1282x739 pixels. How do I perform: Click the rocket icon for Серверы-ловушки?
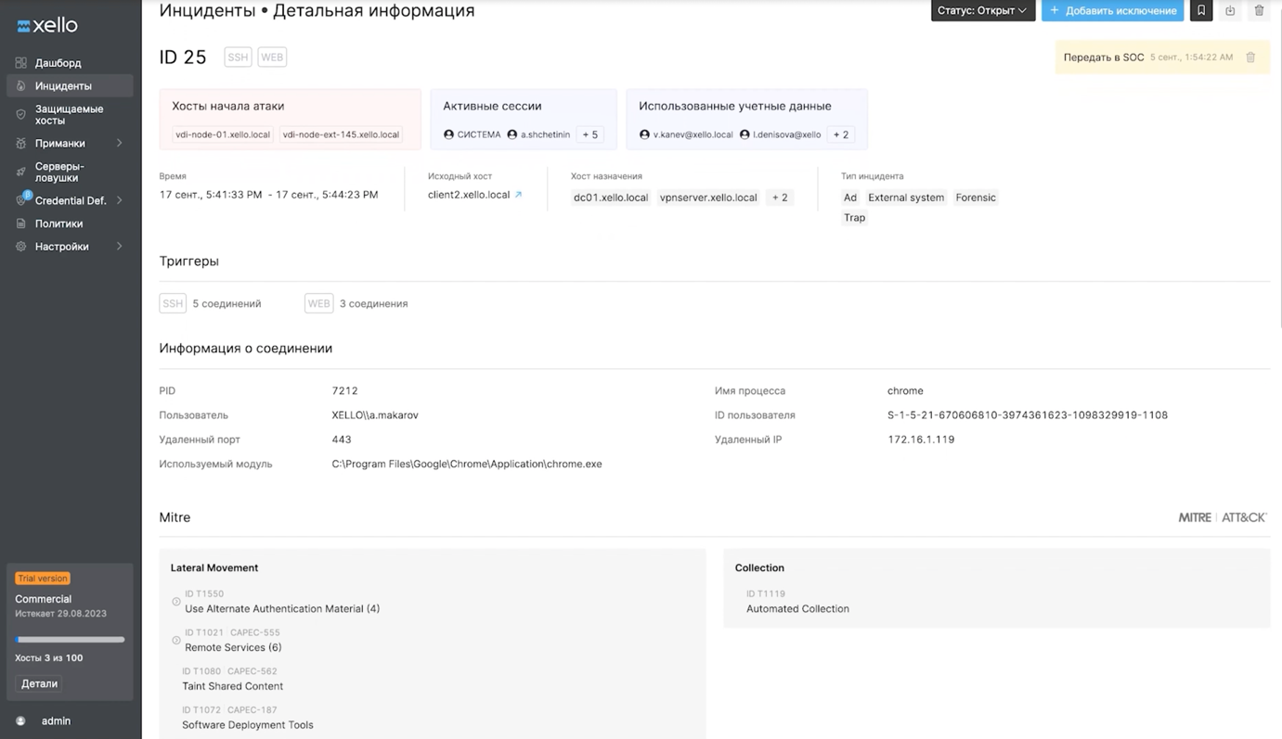pos(20,172)
